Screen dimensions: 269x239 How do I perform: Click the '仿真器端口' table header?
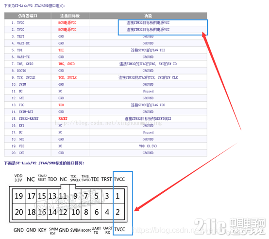[x=28, y=16]
